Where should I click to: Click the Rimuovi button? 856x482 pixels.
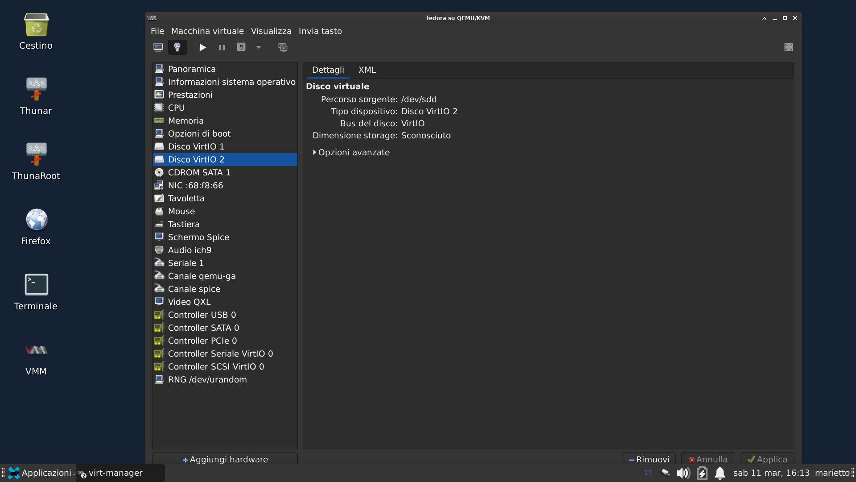click(649, 459)
